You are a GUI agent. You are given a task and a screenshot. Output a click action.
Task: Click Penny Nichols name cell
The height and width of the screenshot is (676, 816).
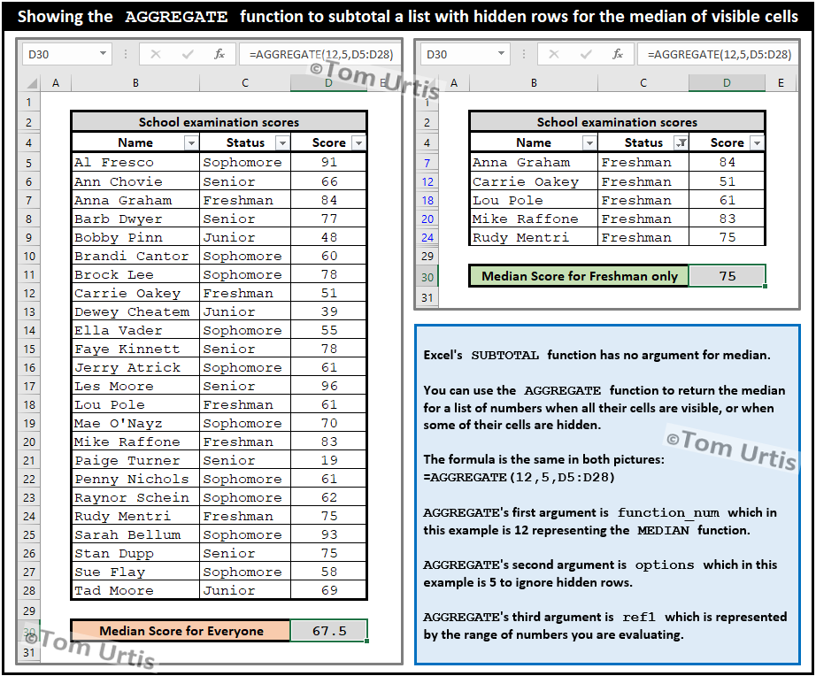135,479
